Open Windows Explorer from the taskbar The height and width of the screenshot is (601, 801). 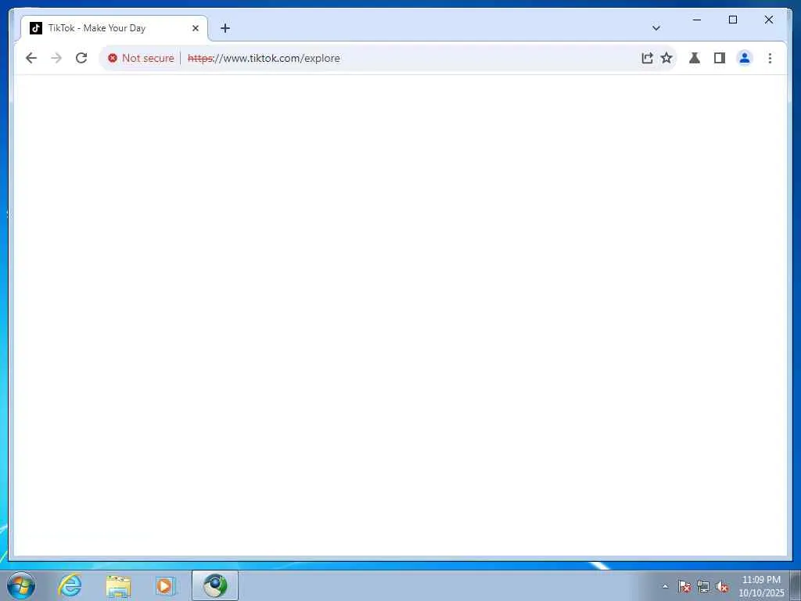pos(118,585)
